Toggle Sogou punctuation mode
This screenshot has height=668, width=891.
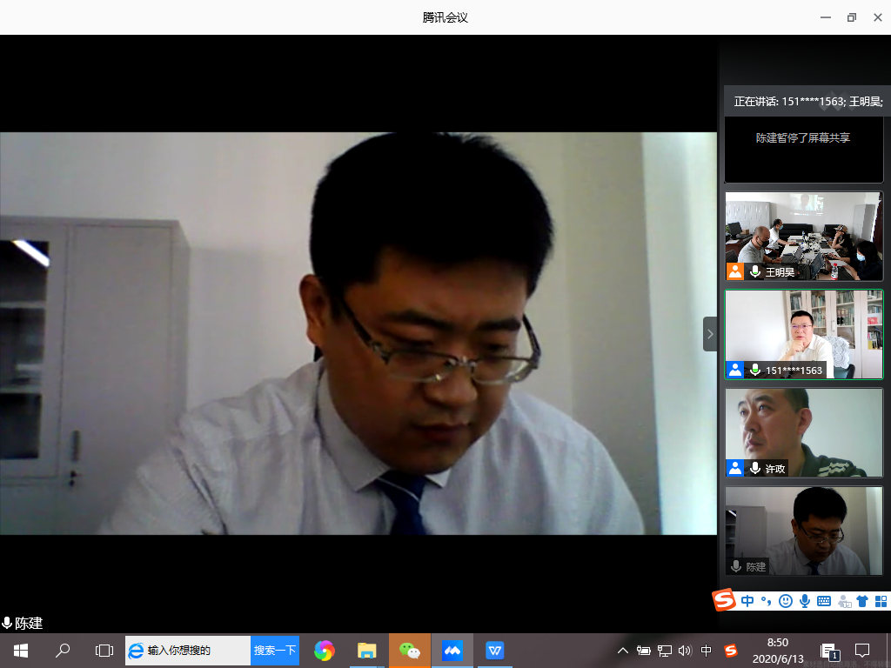(766, 601)
